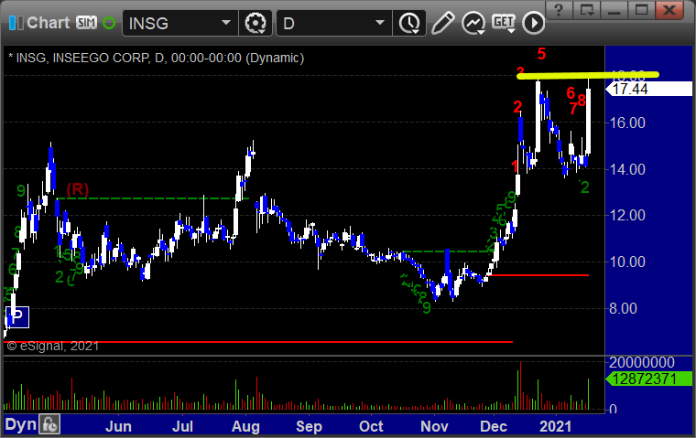696x438 pixels.
Task: Select the pencil drawing tools icon
Action: [x=442, y=23]
